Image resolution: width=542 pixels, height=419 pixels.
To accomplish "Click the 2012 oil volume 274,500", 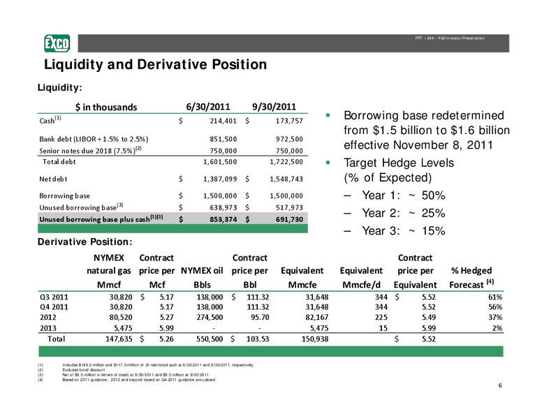I will pyautogui.click(x=210, y=318).
